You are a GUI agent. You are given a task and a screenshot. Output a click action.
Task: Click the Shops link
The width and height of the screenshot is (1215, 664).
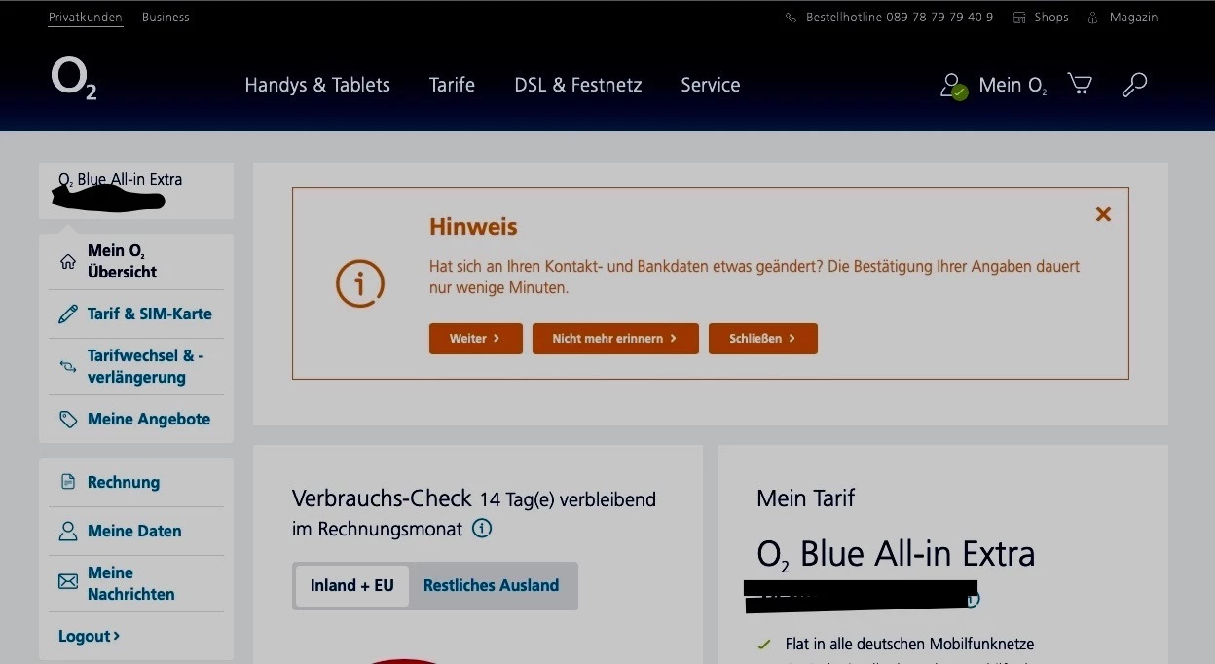(x=1051, y=18)
